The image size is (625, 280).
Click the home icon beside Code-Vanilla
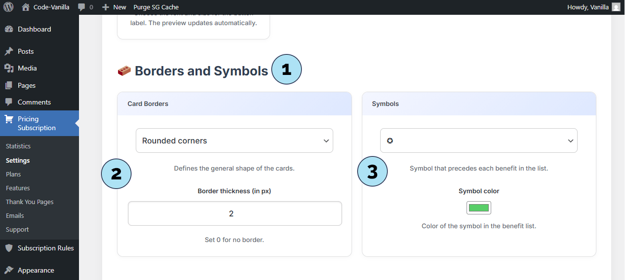26,7
